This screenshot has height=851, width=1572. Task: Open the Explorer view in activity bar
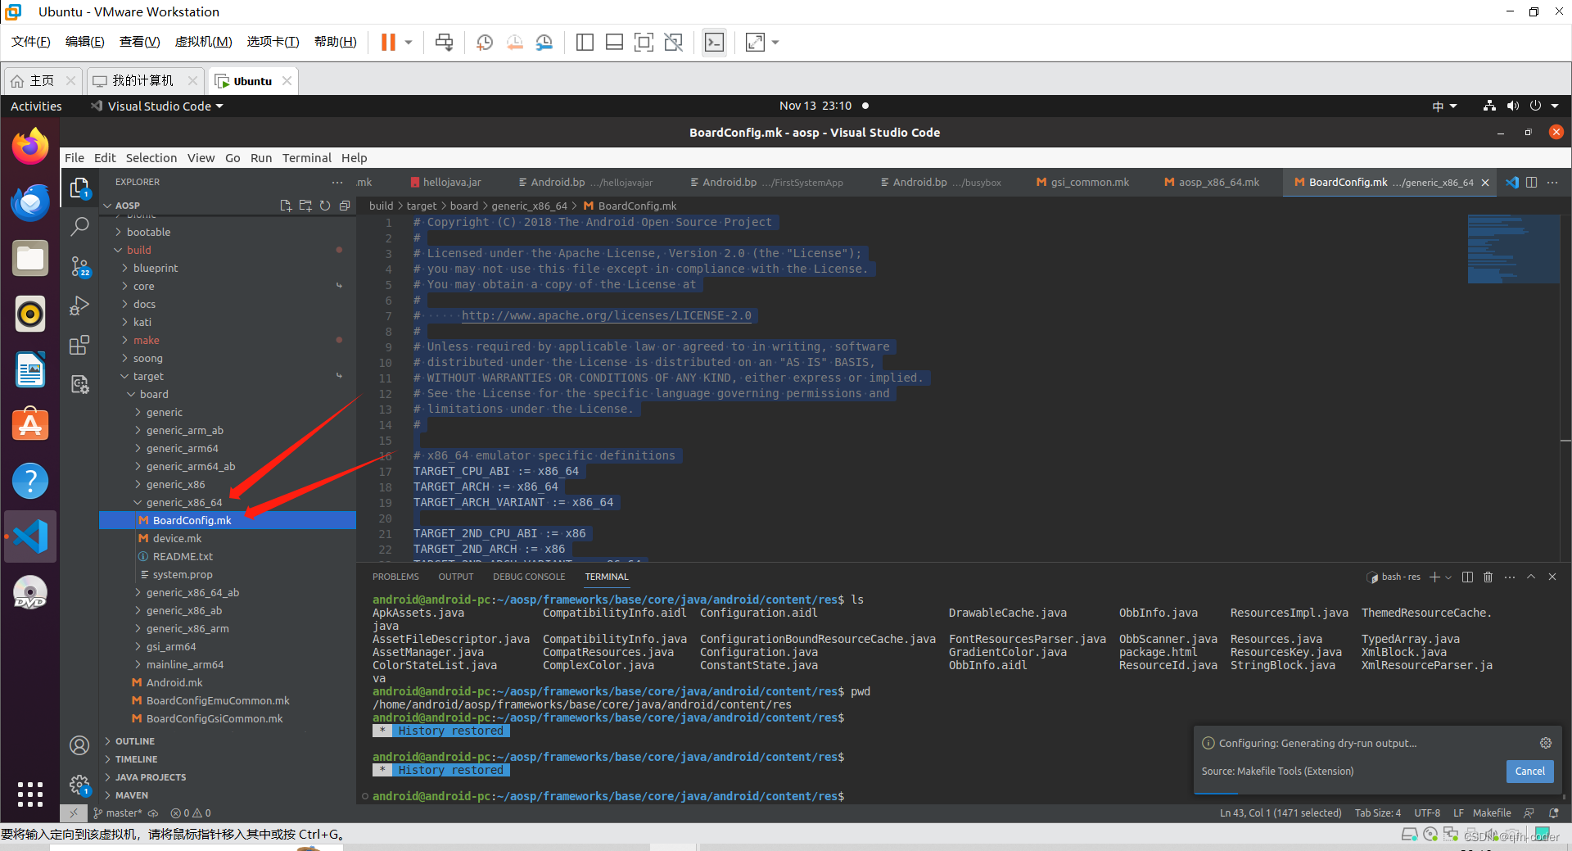coord(79,188)
